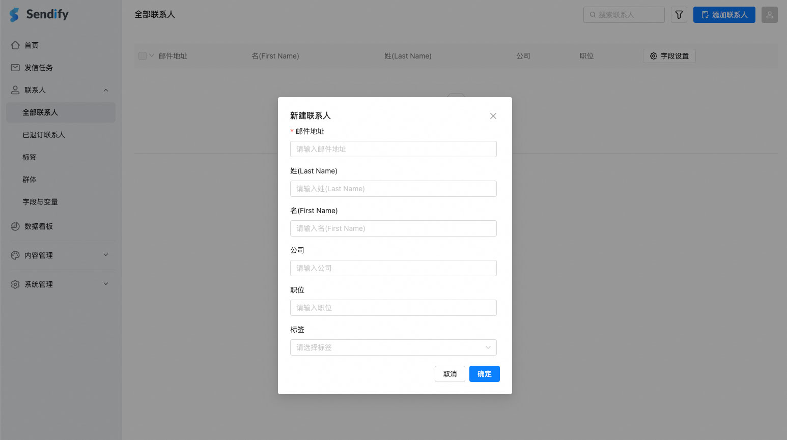Click the pie chart icon for 数据看板

15,226
